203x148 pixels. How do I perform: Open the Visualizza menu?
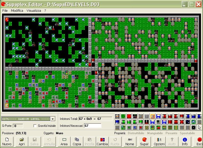(x=34, y=11)
